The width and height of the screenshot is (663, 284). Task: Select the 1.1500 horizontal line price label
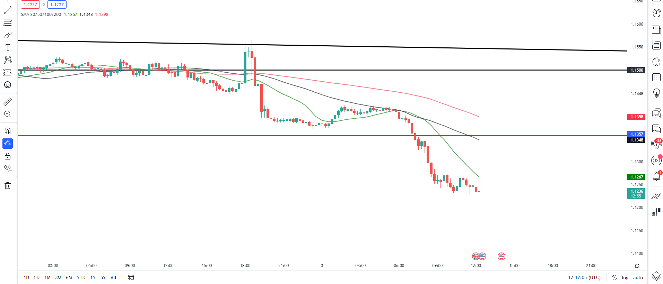(x=637, y=70)
